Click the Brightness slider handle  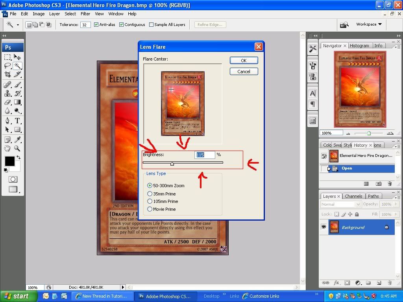tap(172, 164)
